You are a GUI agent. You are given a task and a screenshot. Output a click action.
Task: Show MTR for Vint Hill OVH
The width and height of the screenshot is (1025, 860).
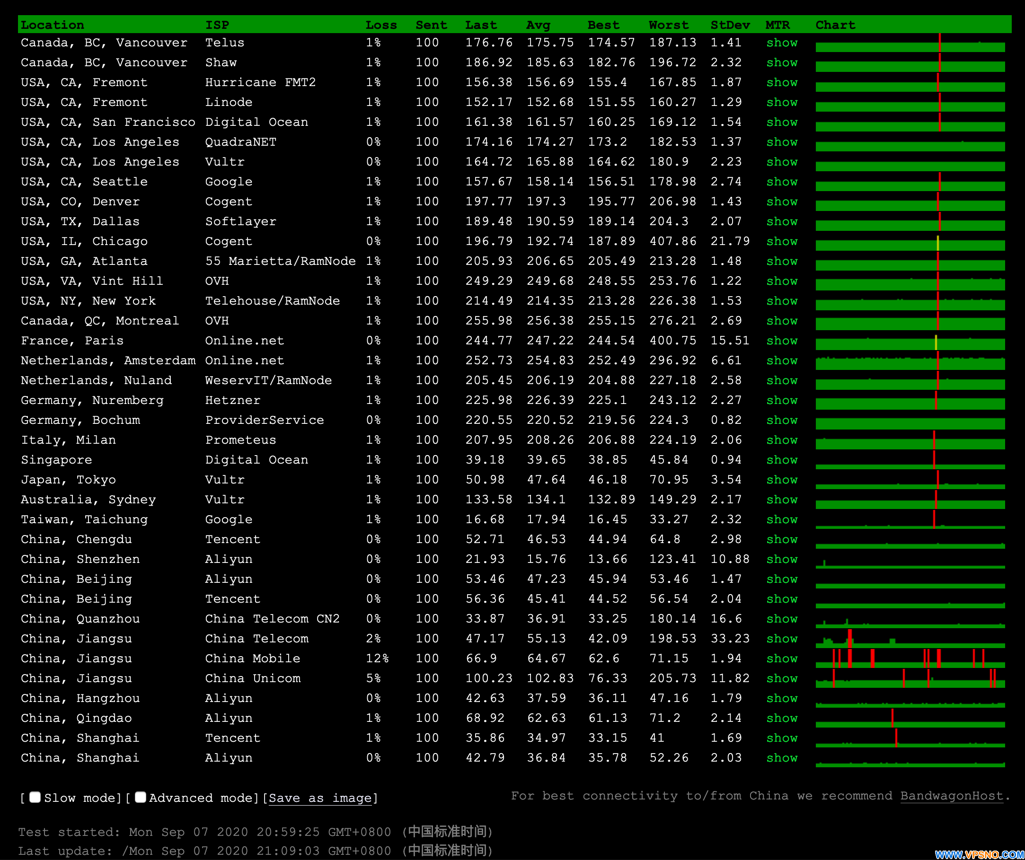[782, 281]
